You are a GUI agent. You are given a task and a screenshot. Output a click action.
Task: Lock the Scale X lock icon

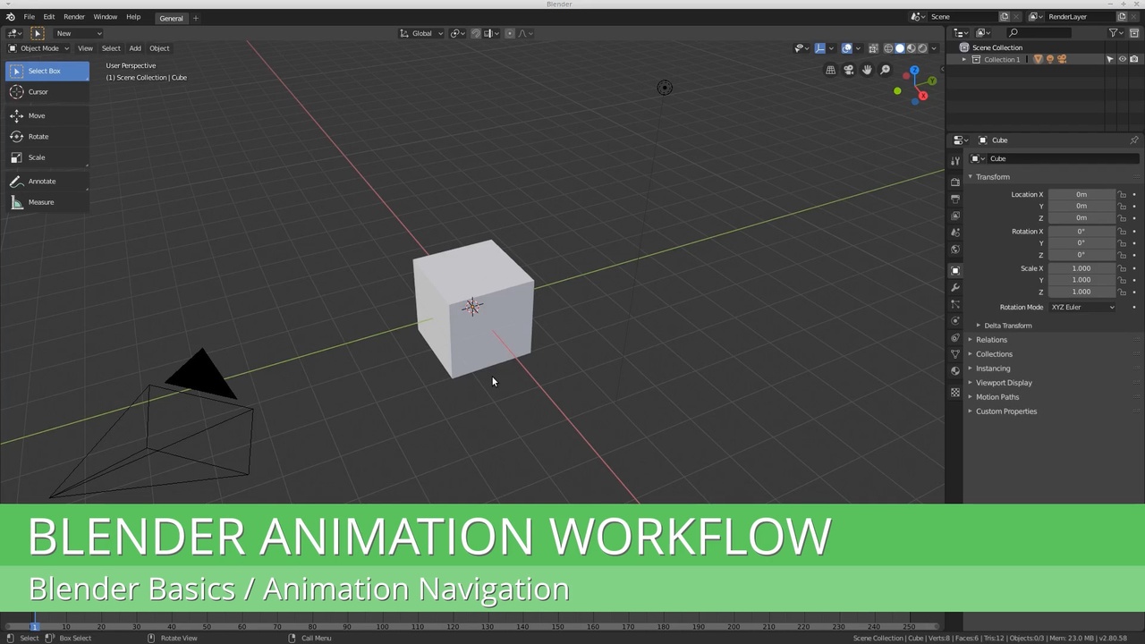click(x=1122, y=268)
